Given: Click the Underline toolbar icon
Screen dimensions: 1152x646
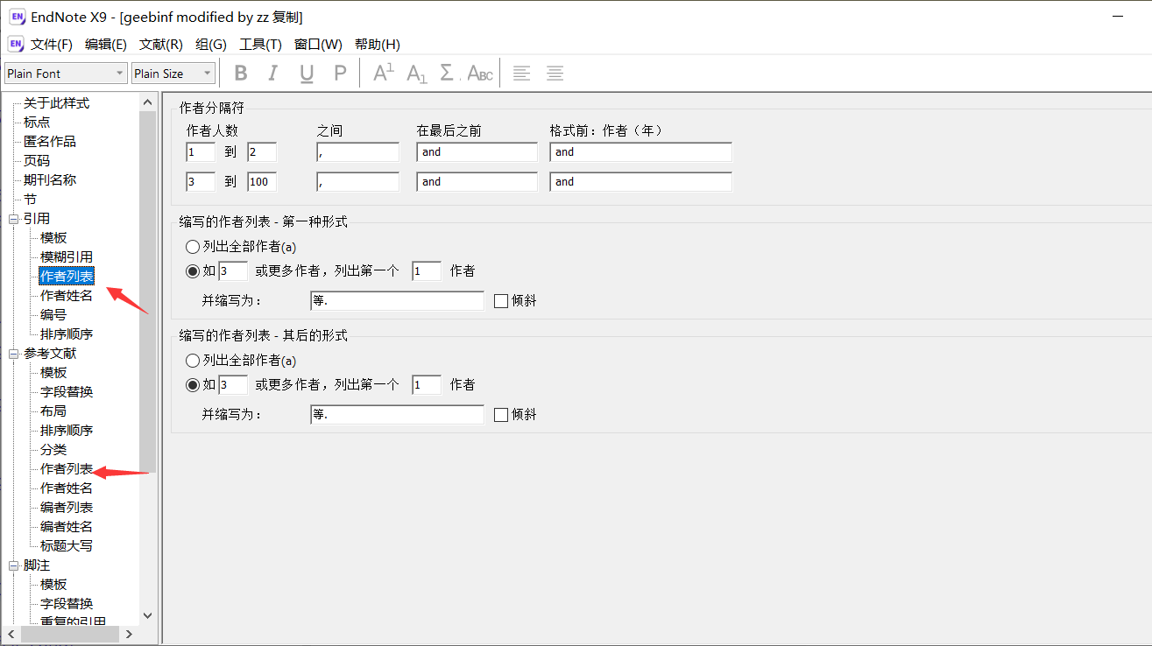Looking at the screenshot, I should [x=306, y=74].
